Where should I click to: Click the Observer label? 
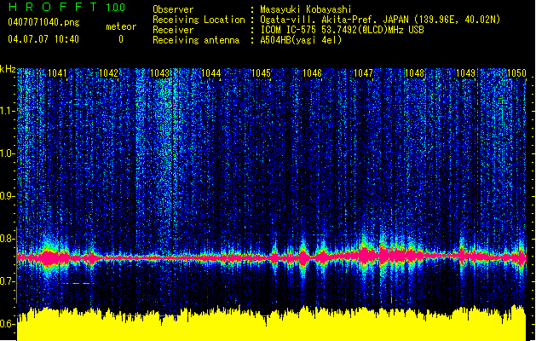[173, 9]
